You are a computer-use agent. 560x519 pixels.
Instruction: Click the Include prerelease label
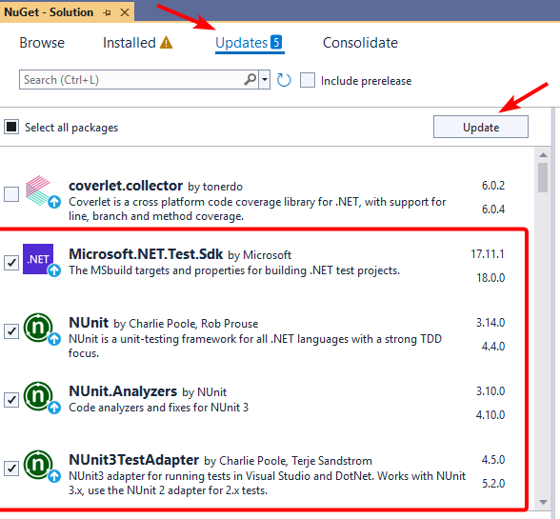(366, 81)
